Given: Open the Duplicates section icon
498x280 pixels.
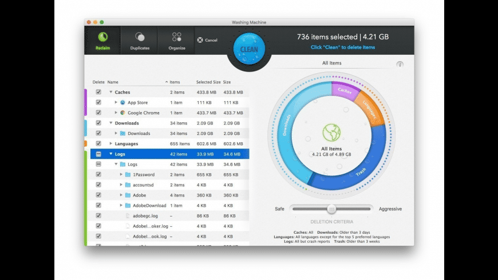Looking at the screenshot, I should [x=140, y=37].
